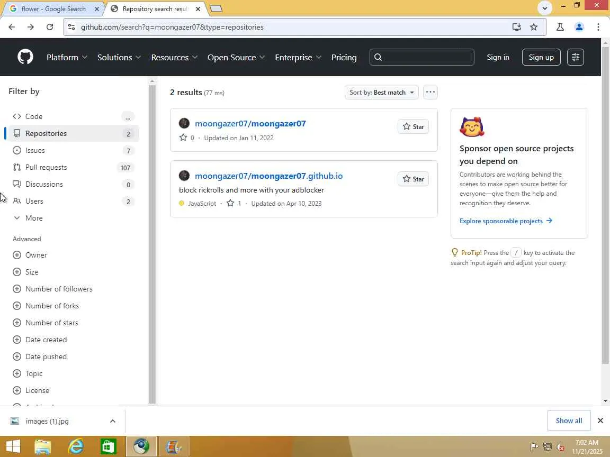
Task: Add Date pushed filter plus icon
Action: point(17,357)
